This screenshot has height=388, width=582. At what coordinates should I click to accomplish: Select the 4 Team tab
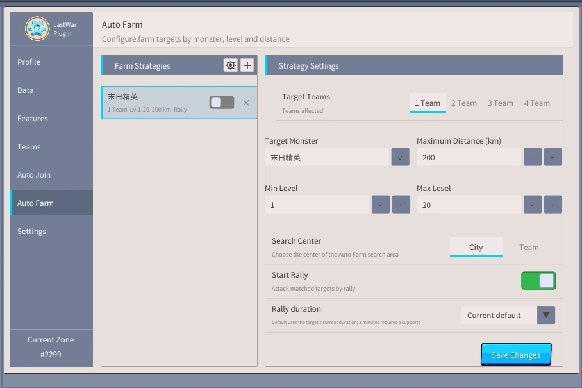536,103
